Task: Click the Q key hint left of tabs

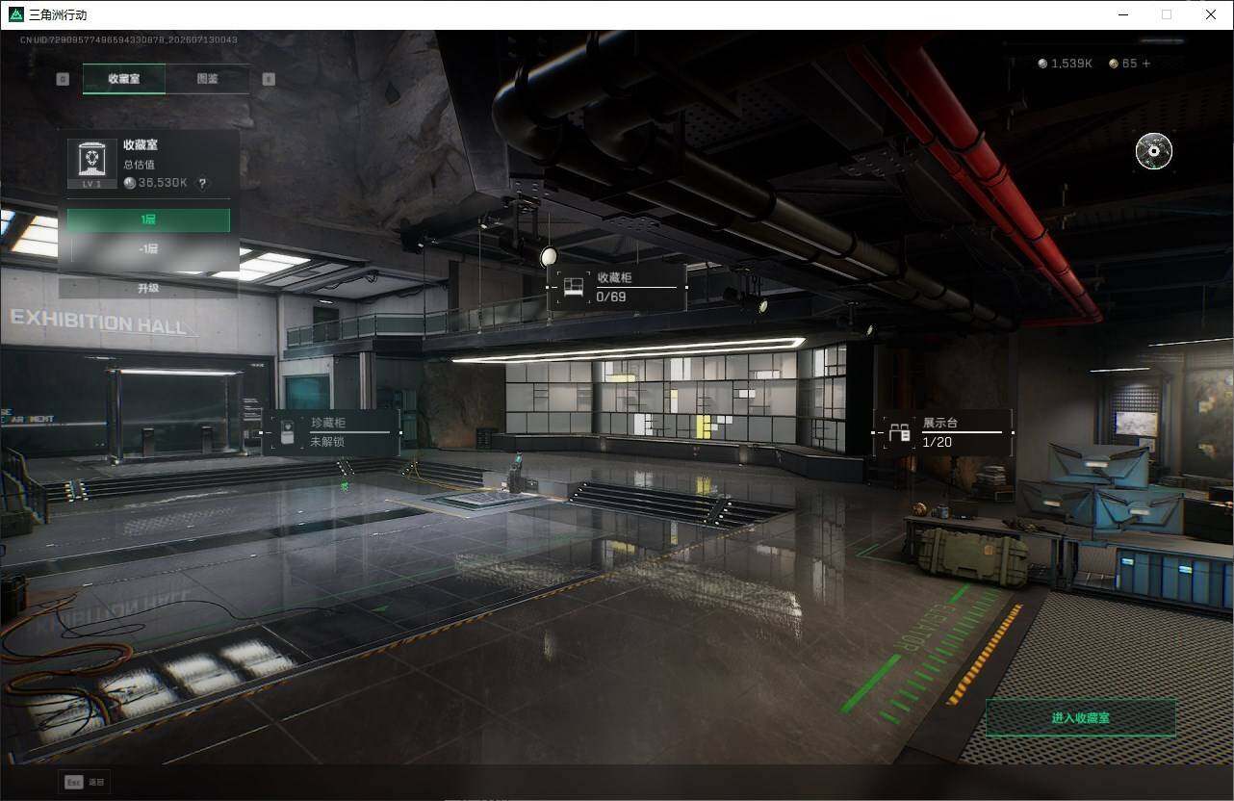Action: [63, 79]
